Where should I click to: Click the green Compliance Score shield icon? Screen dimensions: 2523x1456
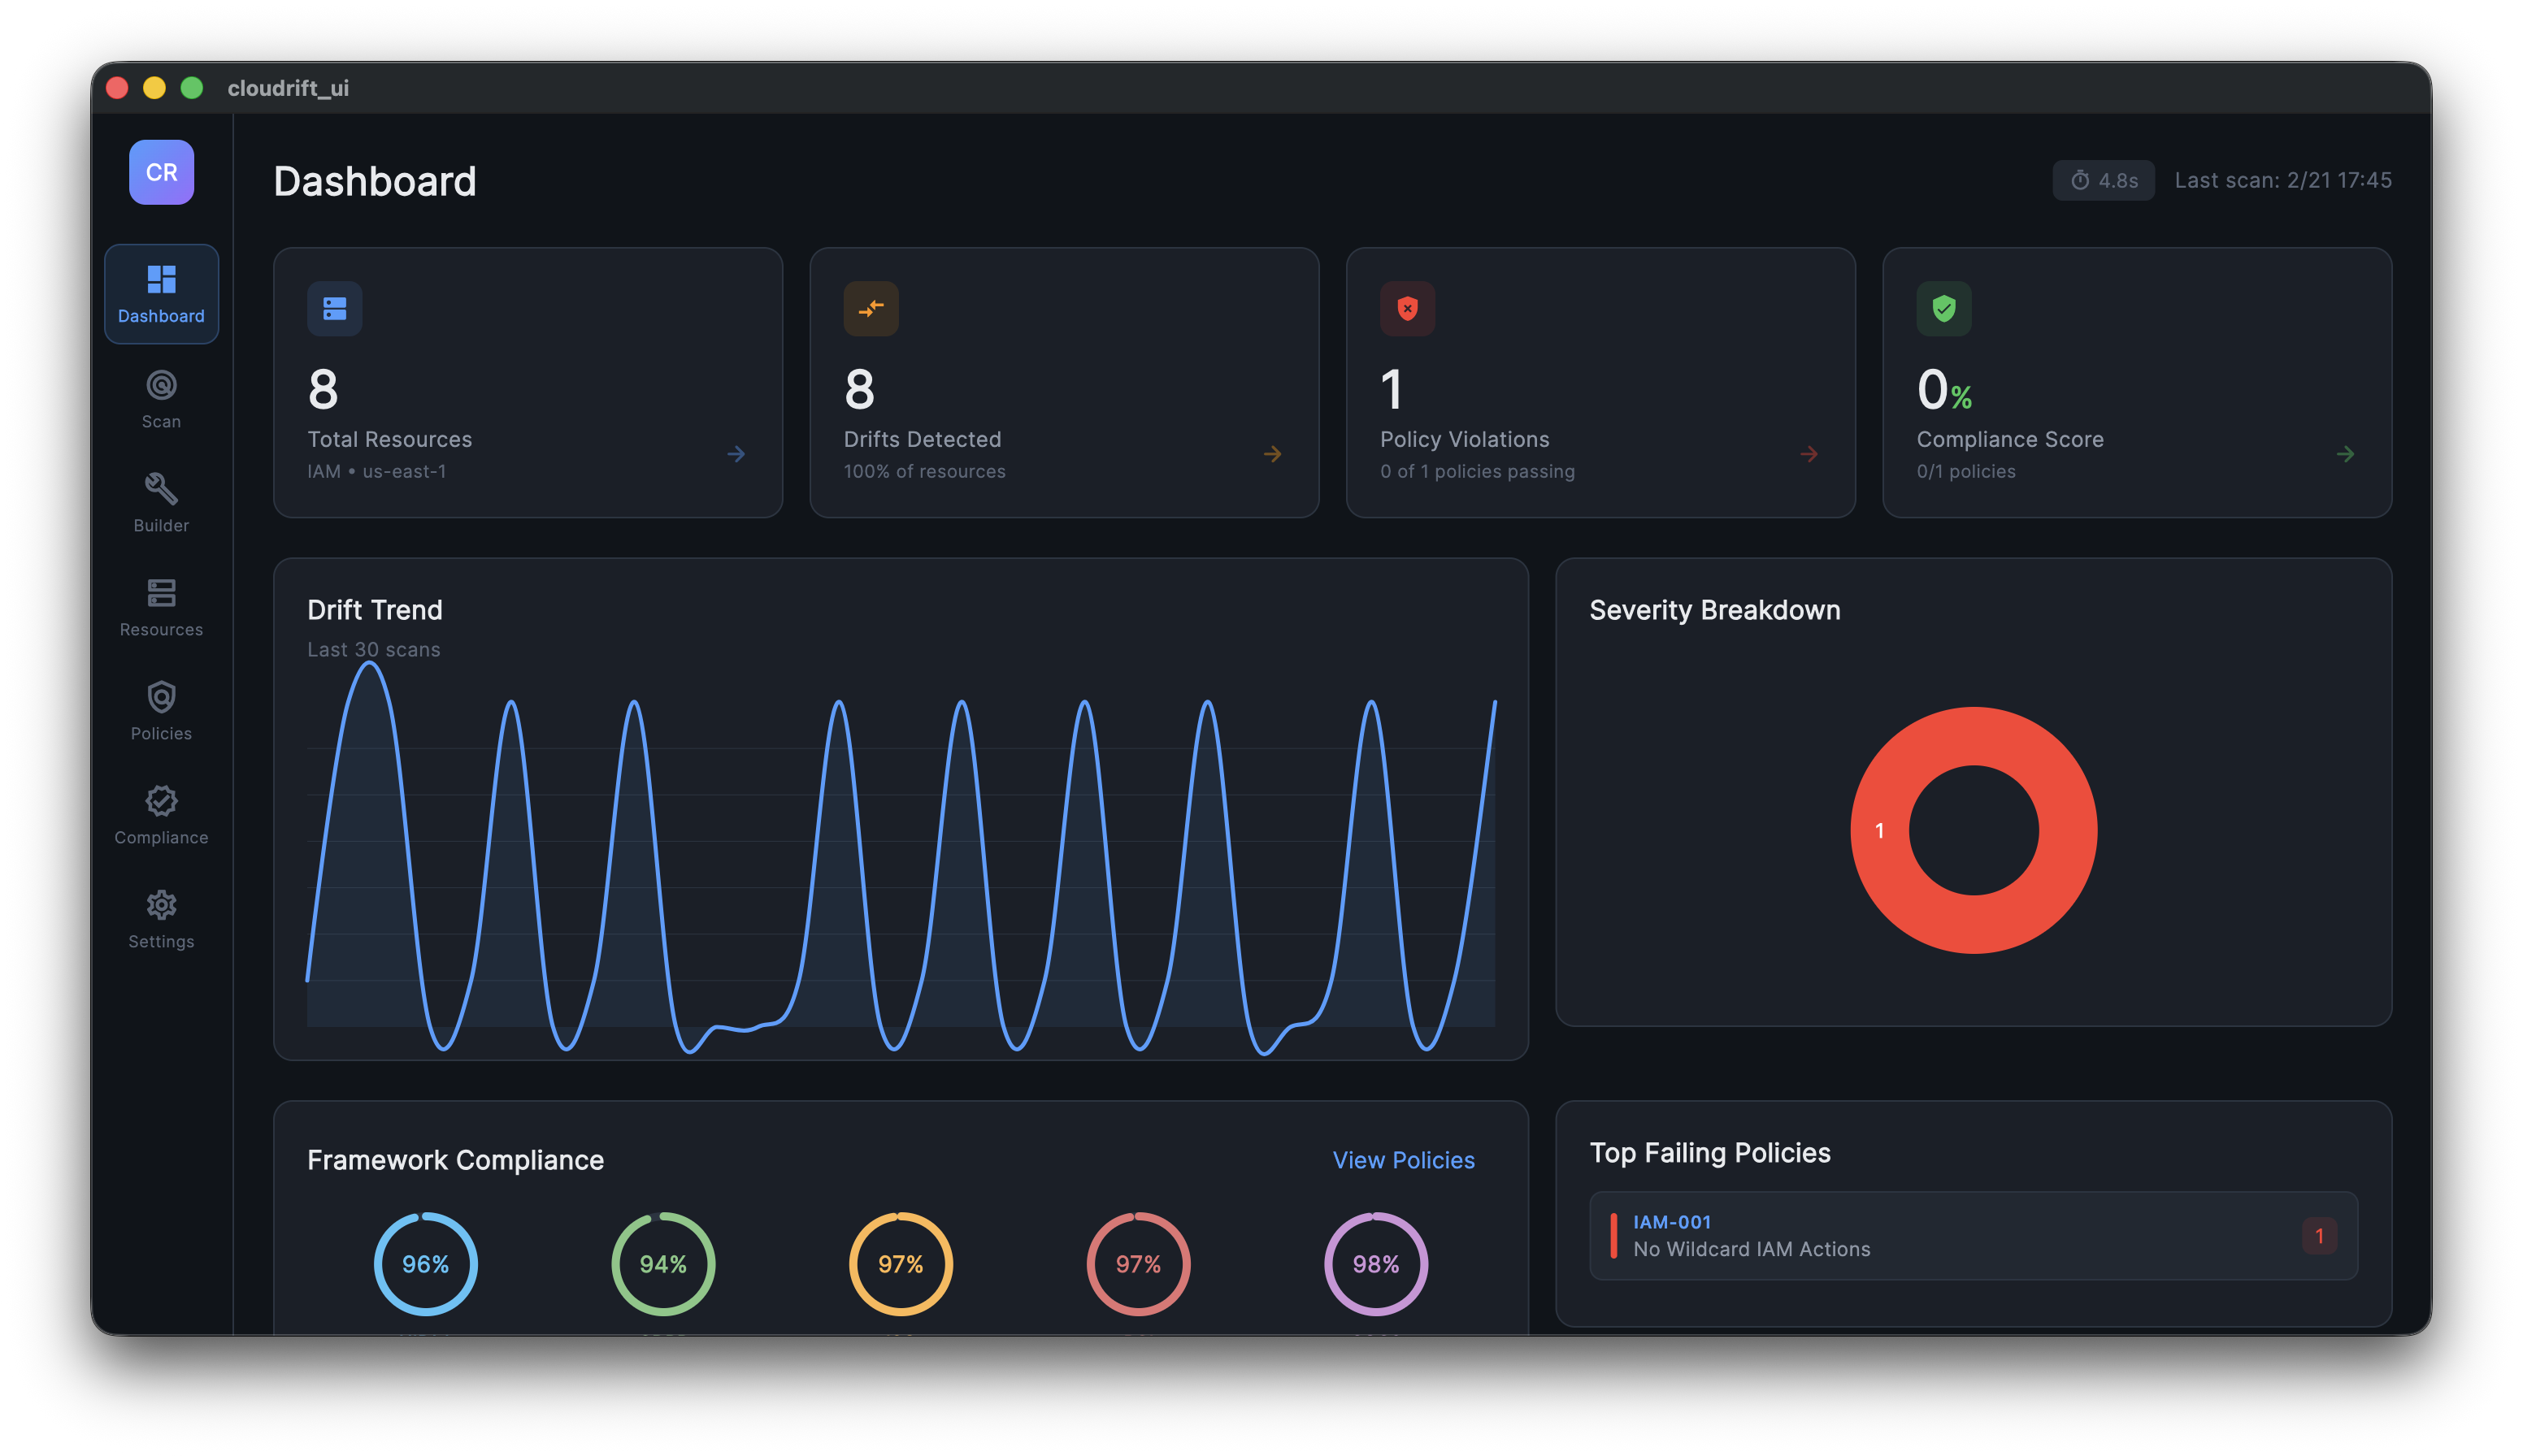point(1943,309)
